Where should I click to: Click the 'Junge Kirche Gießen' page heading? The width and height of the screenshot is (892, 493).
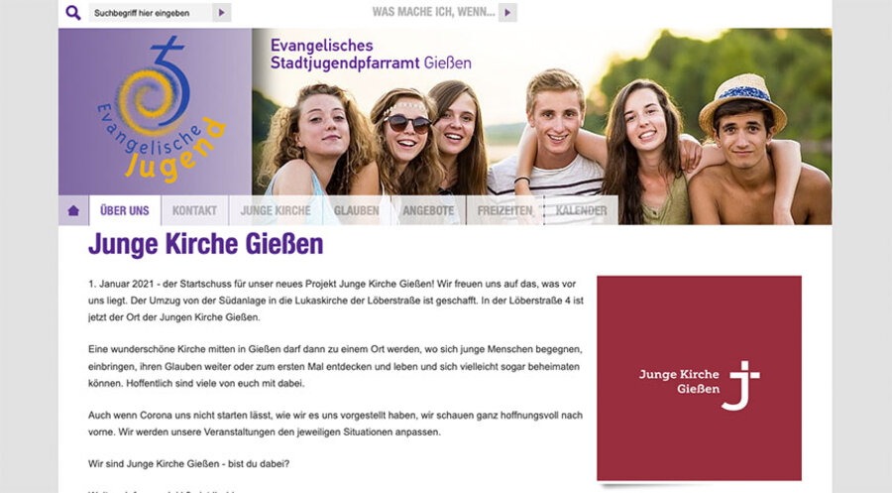pos(206,244)
